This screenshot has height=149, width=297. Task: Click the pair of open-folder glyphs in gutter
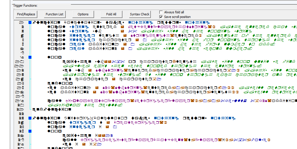click(19, 66)
